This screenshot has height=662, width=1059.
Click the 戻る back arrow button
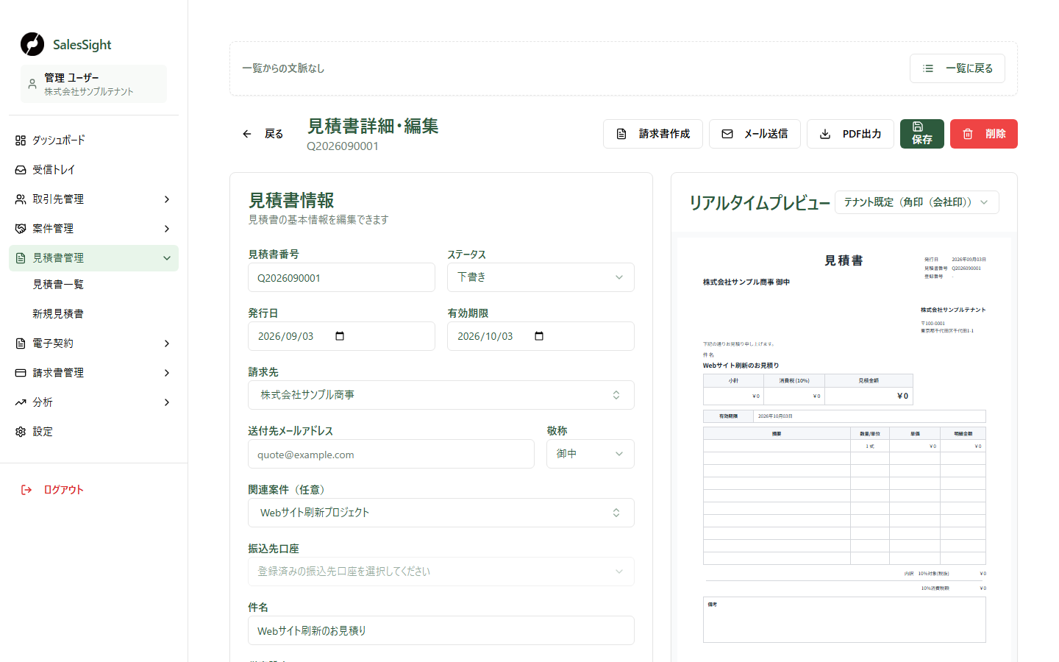(263, 134)
